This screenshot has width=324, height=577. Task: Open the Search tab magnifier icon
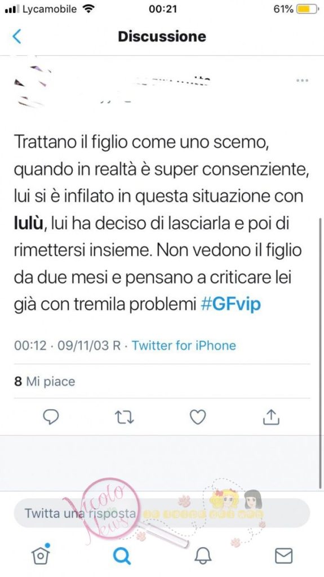point(122,555)
